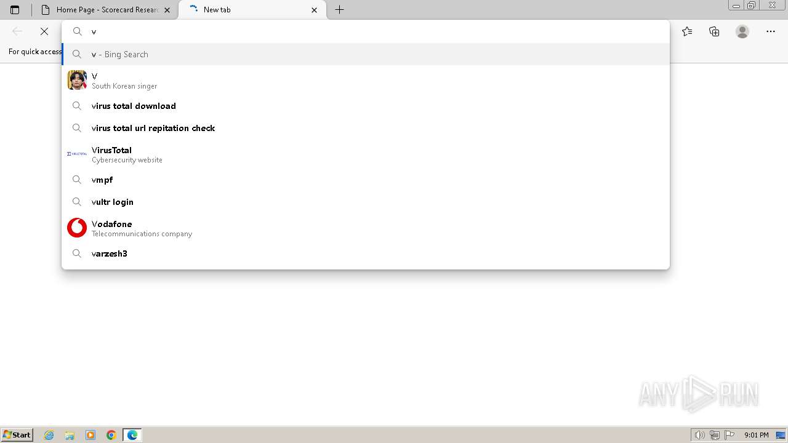Click magnifier icon next to 'v - Bing Search'
This screenshot has width=788, height=443.
[77, 54]
